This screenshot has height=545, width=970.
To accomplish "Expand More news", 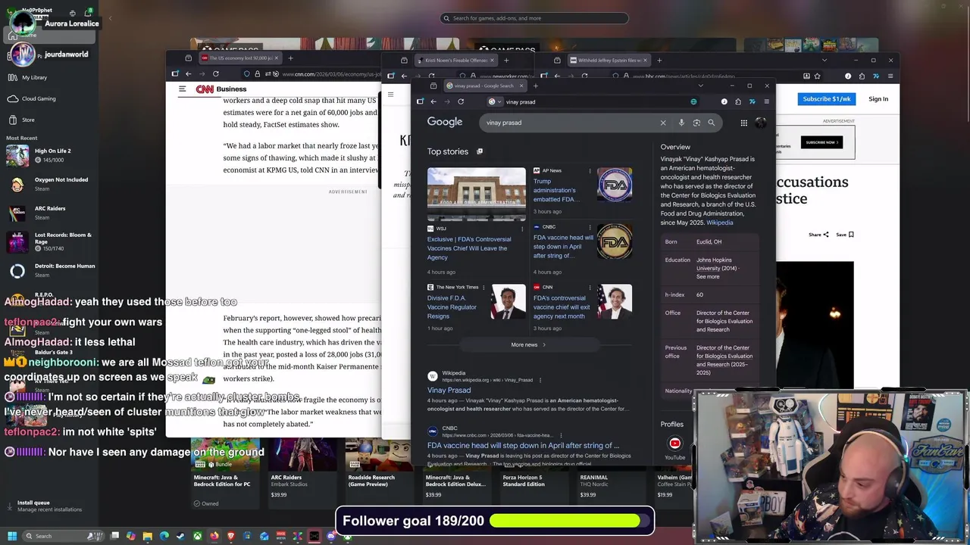I will click(x=528, y=344).
